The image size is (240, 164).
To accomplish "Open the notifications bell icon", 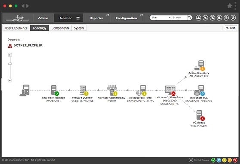I will click(219, 18).
